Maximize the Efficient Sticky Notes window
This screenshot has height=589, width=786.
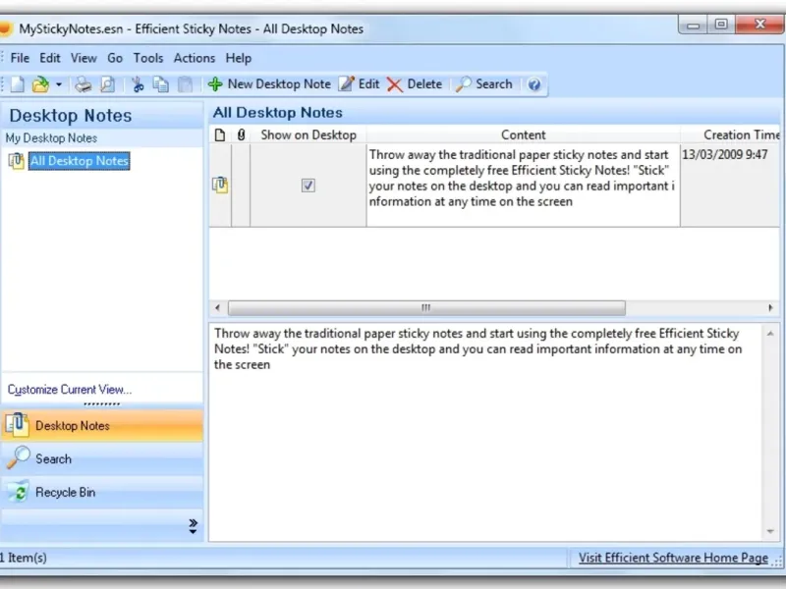[721, 26]
